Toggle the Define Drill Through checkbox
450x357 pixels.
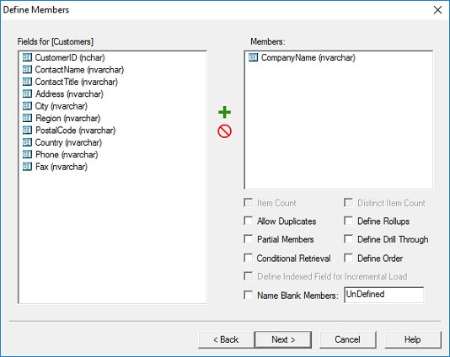348,239
